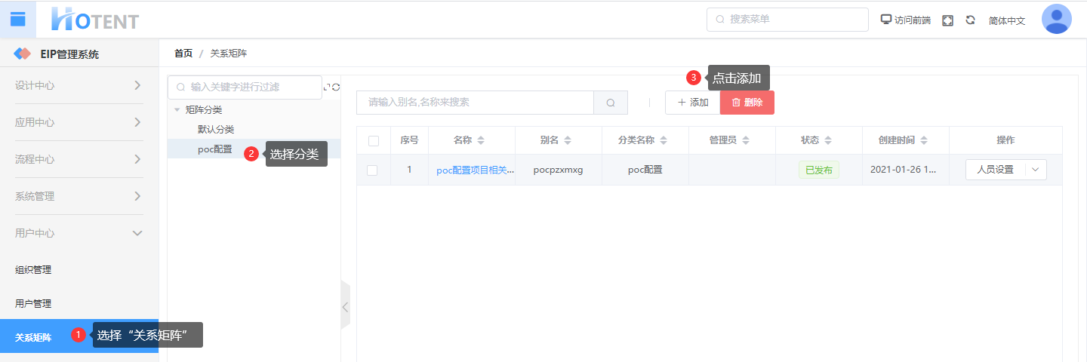Select 默认分类 tree node

pos(216,130)
